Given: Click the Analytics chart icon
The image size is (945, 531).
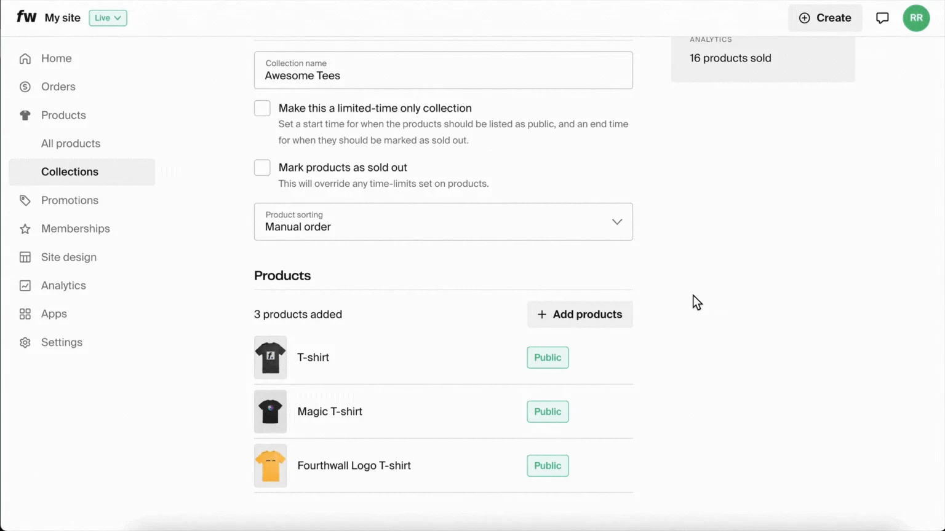Looking at the screenshot, I should (x=25, y=285).
